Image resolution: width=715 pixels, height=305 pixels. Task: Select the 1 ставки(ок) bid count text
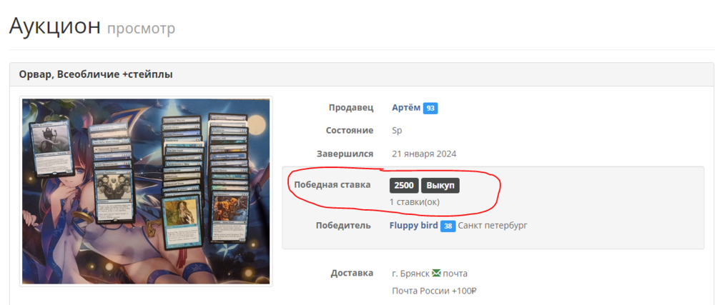pyautogui.click(x=415, y=202)
